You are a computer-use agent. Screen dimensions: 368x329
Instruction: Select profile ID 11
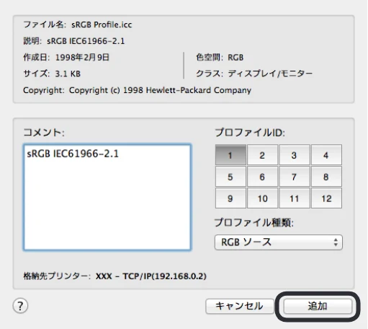tap(295, 198)
